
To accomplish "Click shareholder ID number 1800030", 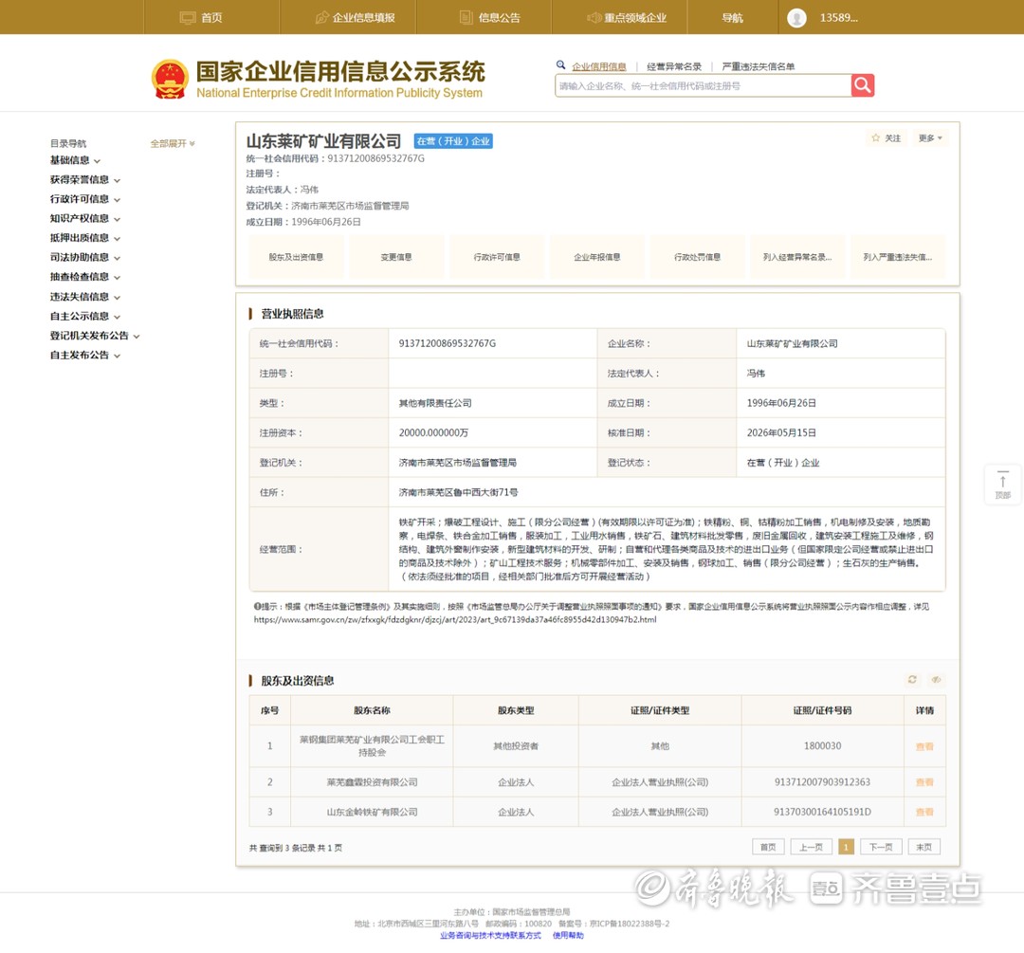I will [822, 745].
